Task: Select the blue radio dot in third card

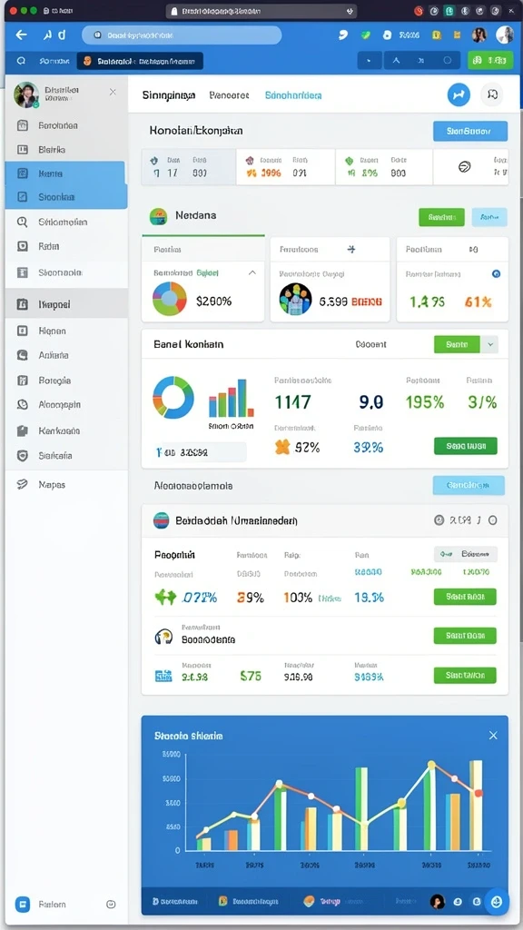Action: click(x=497, y=273)
